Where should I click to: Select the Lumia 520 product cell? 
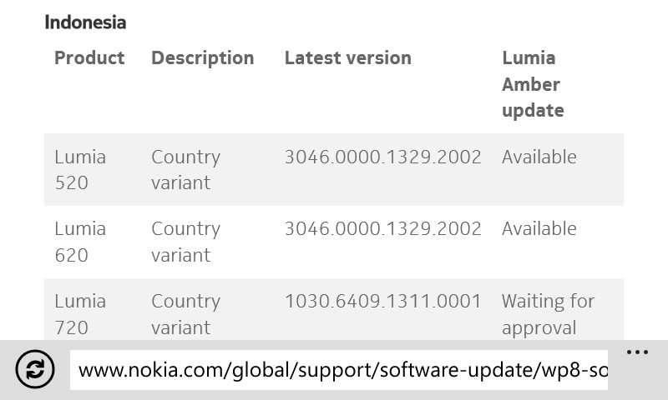[x=80, y=169]
